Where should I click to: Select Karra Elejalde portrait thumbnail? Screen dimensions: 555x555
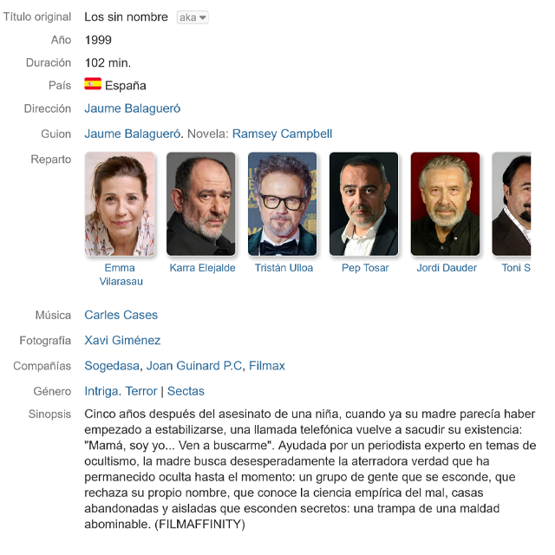tap(201, 204)
